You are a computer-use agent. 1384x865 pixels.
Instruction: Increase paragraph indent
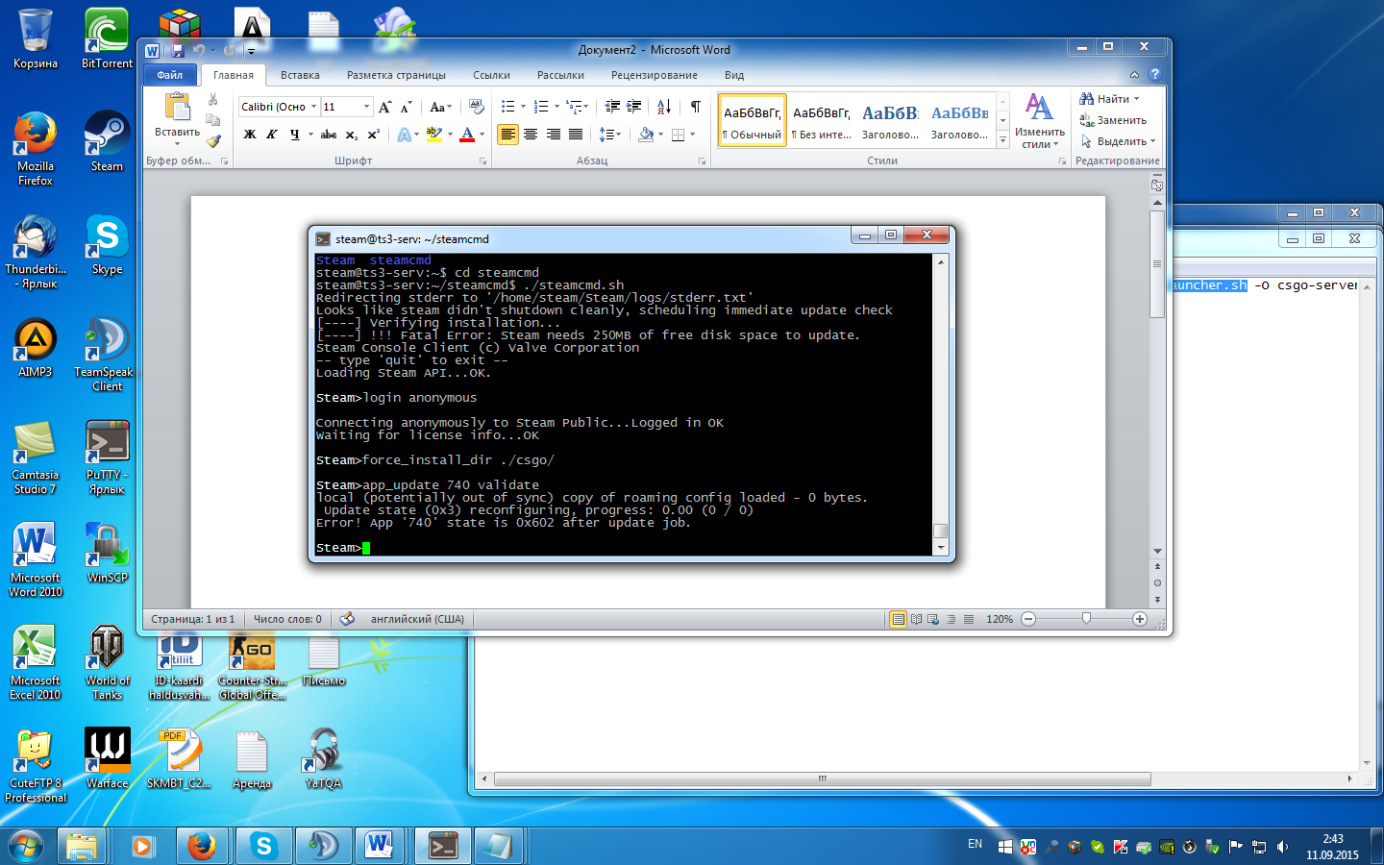[x=634, y=107]
